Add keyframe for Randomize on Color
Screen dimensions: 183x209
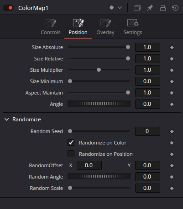pyautogui.click(x=172, y=143)
